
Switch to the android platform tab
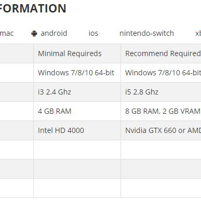pos(49,33)
